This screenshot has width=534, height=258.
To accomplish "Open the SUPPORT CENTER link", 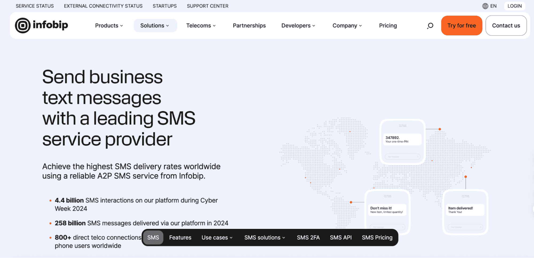I will (x=208, y=6).
